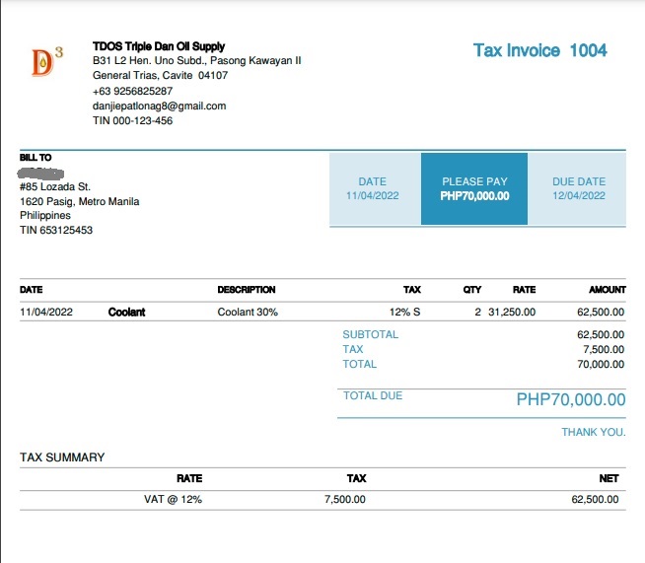Viewport: 645px width, 563px height.
Task: Click the TAX label in totals
Action: tap(353, 350)
